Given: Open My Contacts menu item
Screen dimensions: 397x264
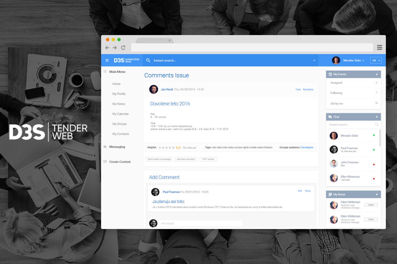Looking at the screenshot, I should click(120, 134).
